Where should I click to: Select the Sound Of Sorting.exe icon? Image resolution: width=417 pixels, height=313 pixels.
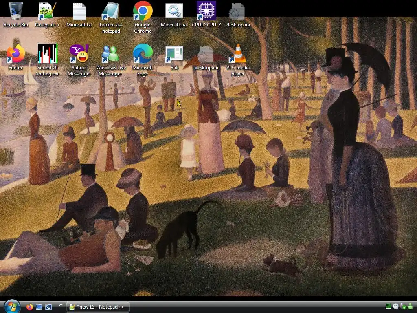(x=48, y=60)
